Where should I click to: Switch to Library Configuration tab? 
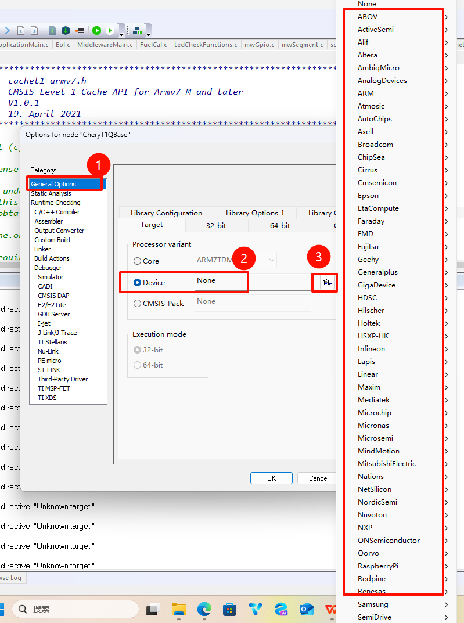pos(167,213)
